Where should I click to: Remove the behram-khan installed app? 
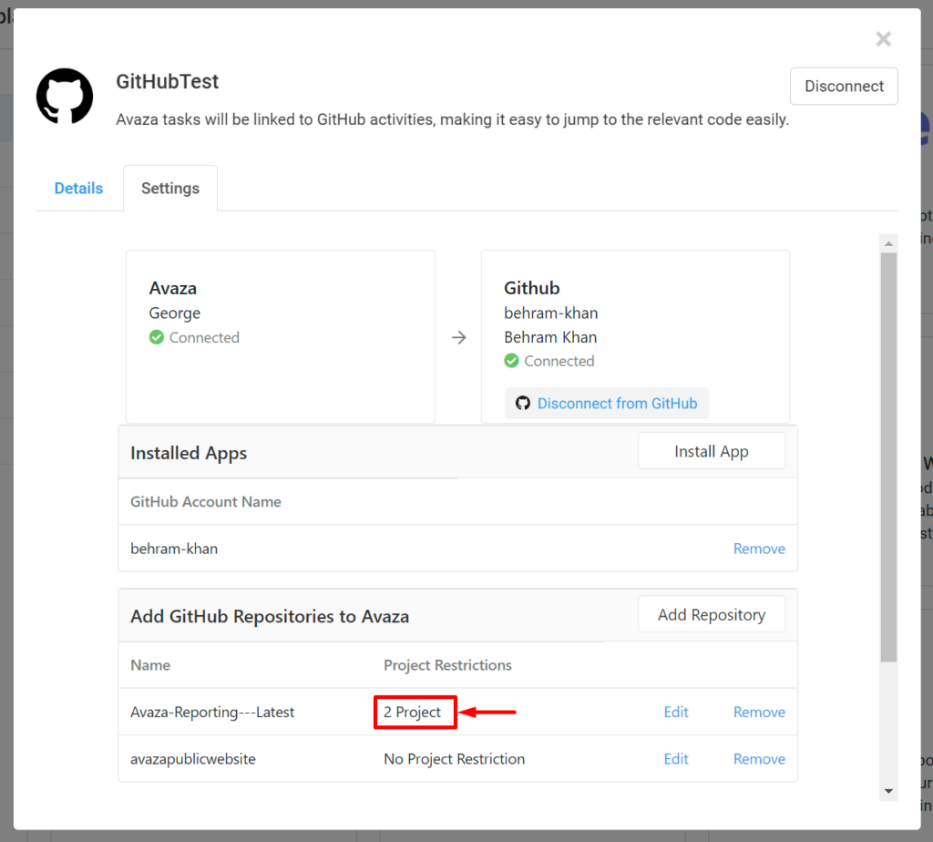pos(759,549)
